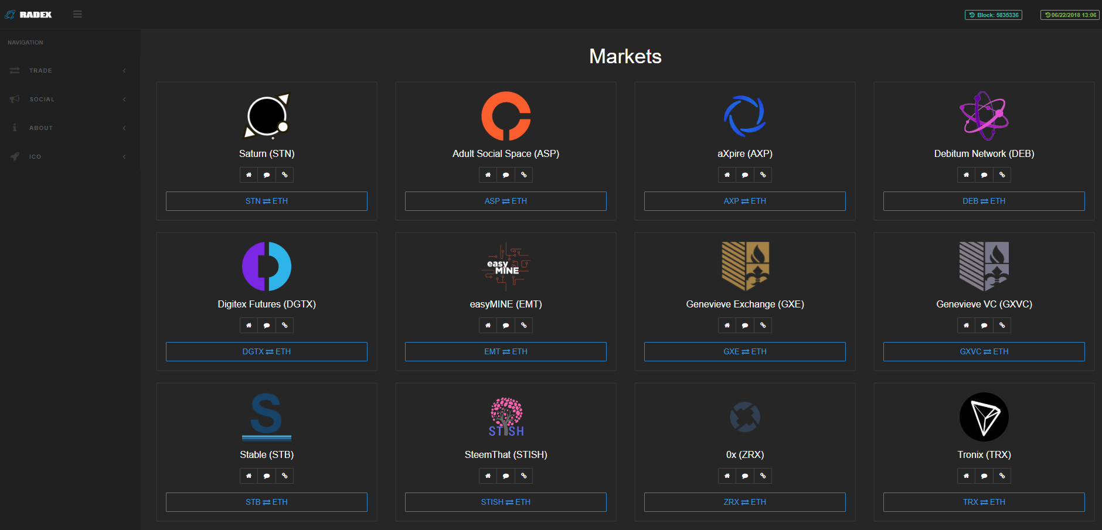This screenshot has width=1102, height=530.
Task: Click the Block: 5835336 badge
Action: tap(994, 15)
